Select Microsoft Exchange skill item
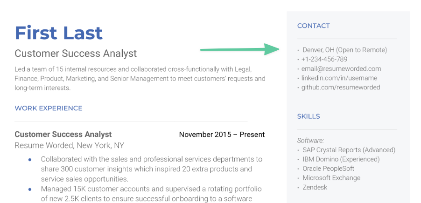 pyautogui.click(x=331, y=178)
